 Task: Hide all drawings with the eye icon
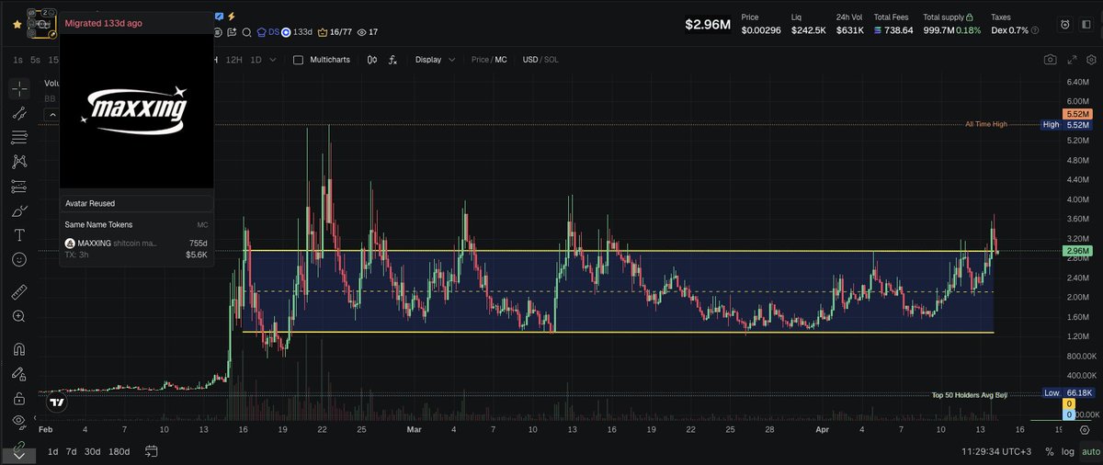coord(19,422)
